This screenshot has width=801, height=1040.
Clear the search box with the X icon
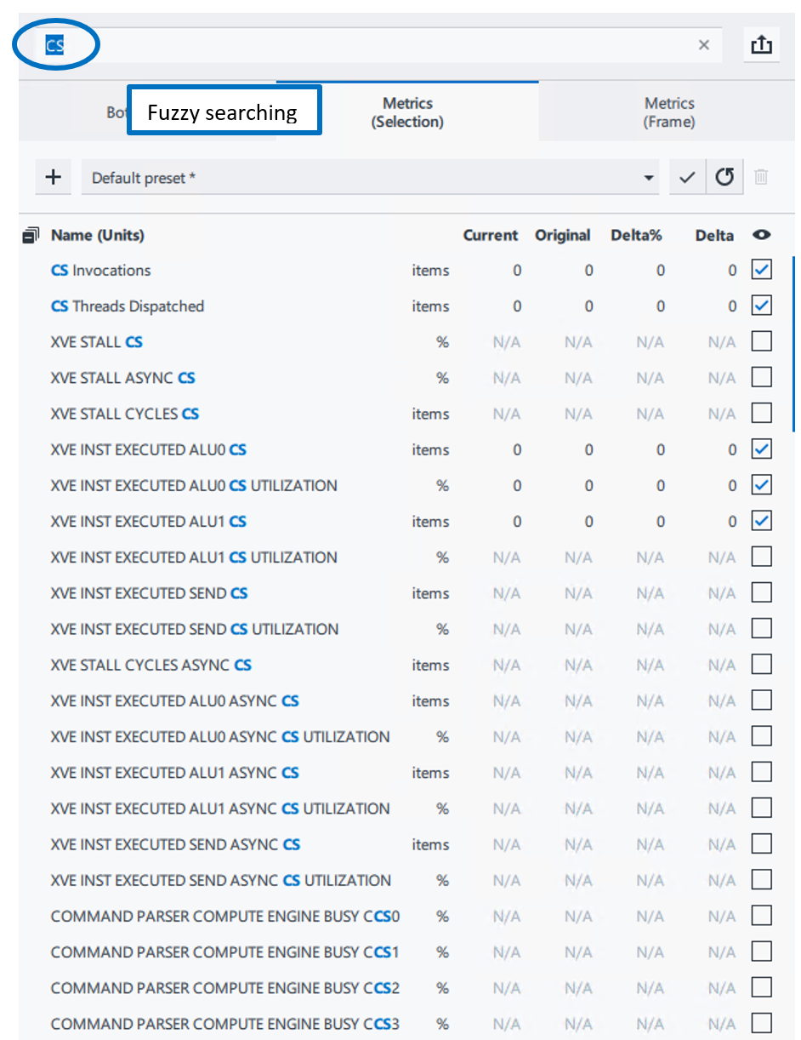(x=703, y=44)
